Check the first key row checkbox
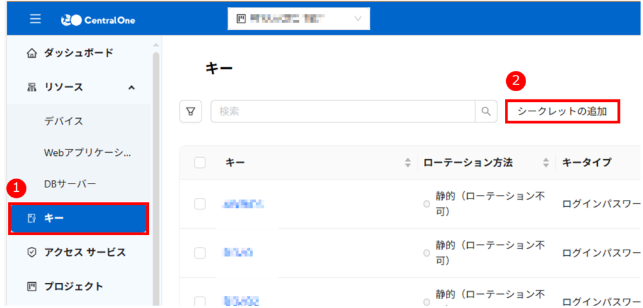 pyautogui.click(x=200, y=204)
